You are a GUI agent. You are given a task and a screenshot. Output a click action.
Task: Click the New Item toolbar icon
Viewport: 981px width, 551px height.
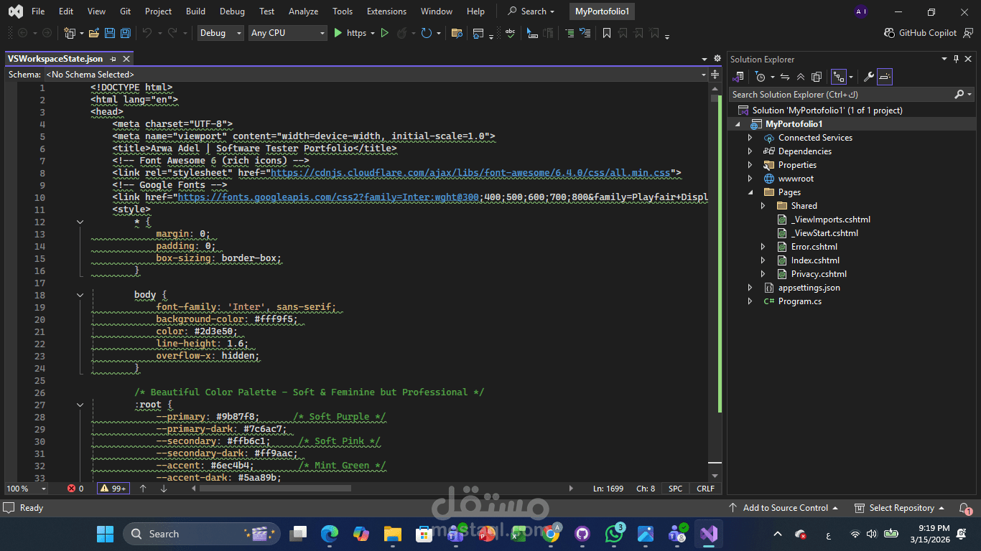point(70,33)
